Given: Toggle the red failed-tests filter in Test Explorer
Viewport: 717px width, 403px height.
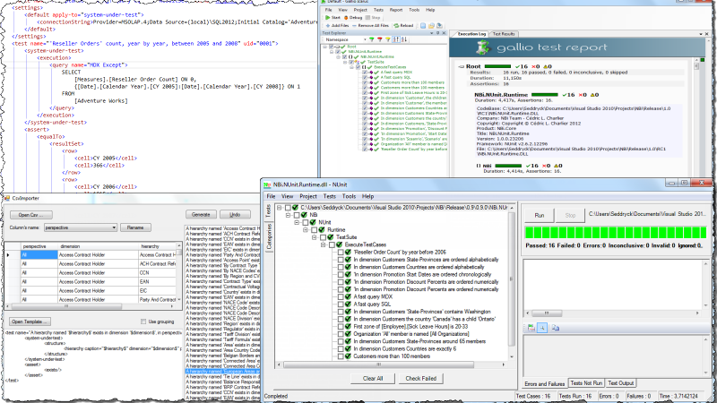Looking at the screenshot, I should tap(379, 39).
